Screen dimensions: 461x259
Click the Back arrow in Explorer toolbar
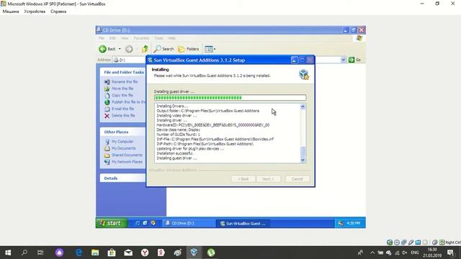[102, 49]
